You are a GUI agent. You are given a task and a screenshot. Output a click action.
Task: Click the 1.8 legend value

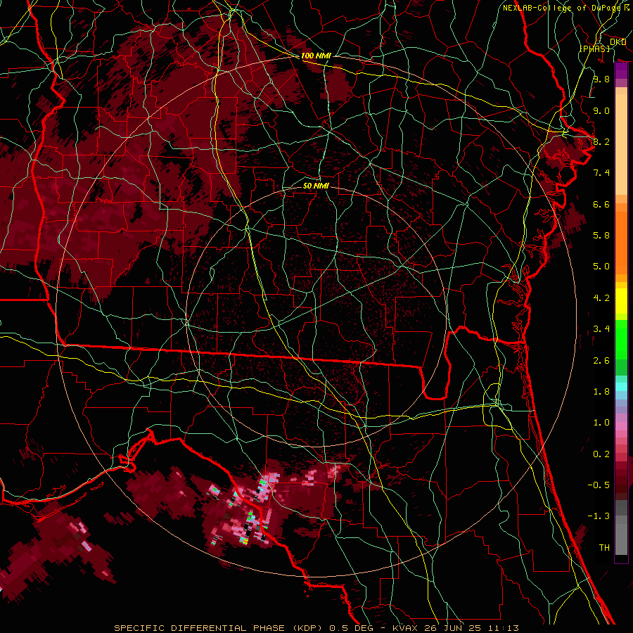601,392
